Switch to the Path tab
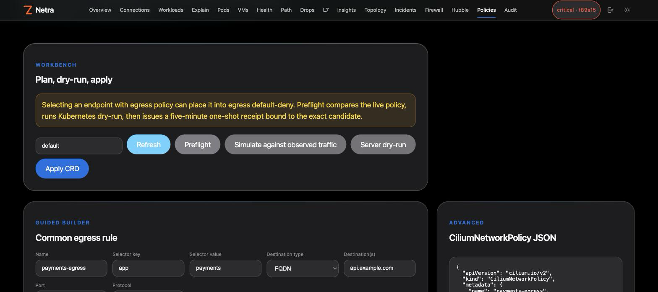The height and width of the screenshot is (292, 658). coord(286,10)
